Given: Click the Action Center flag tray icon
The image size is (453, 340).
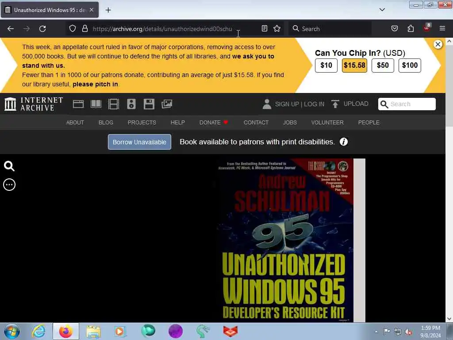Looking at the screenshot, I should tap(387, 331).
